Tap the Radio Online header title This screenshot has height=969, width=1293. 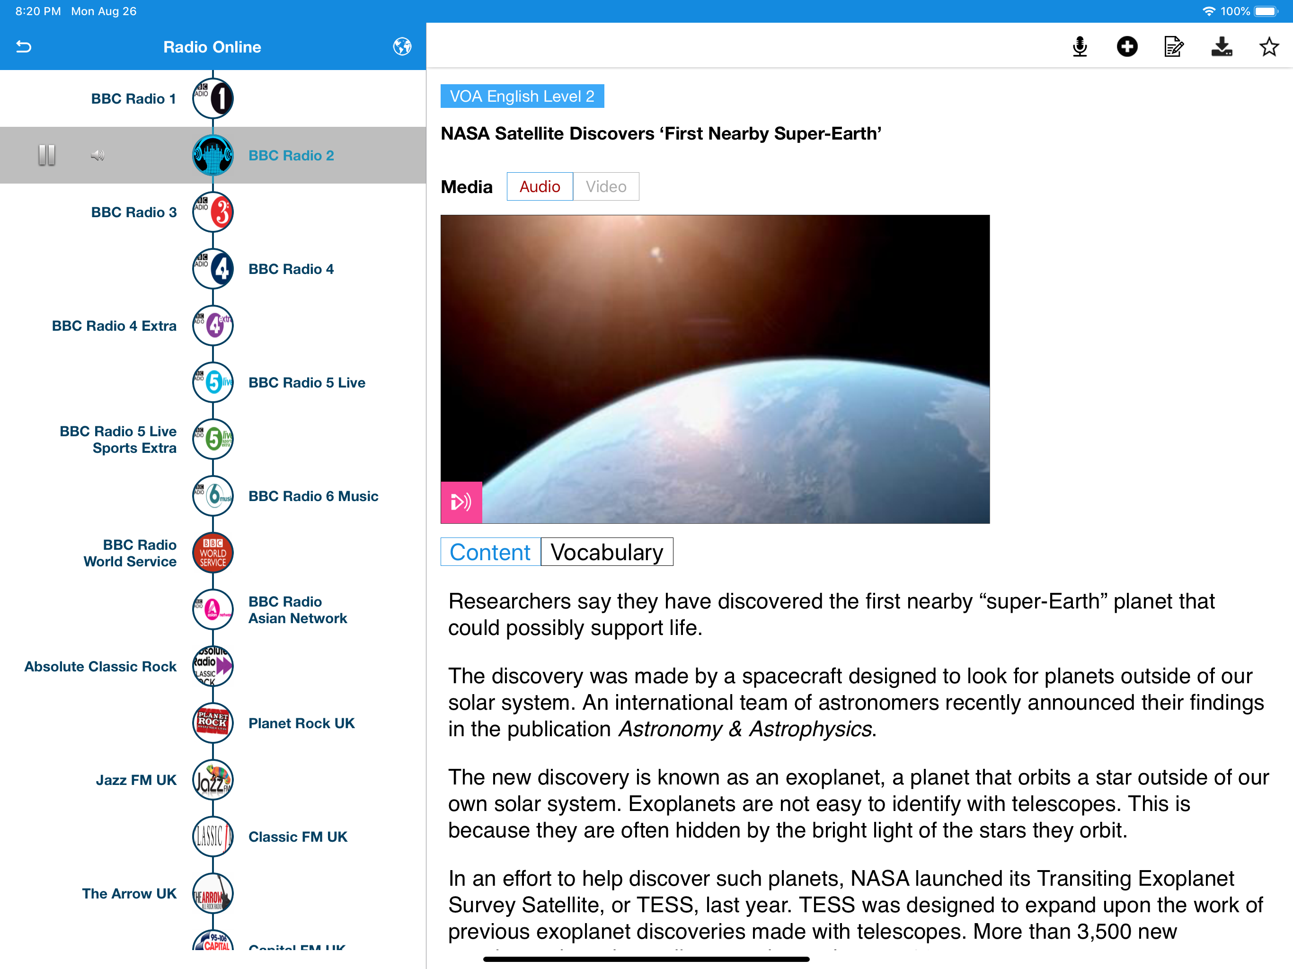coord(212,47)
